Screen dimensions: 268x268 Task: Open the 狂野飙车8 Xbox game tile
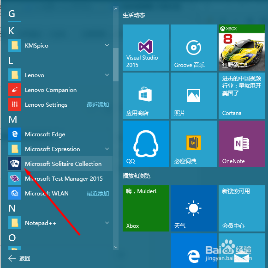tap(242, 48)
